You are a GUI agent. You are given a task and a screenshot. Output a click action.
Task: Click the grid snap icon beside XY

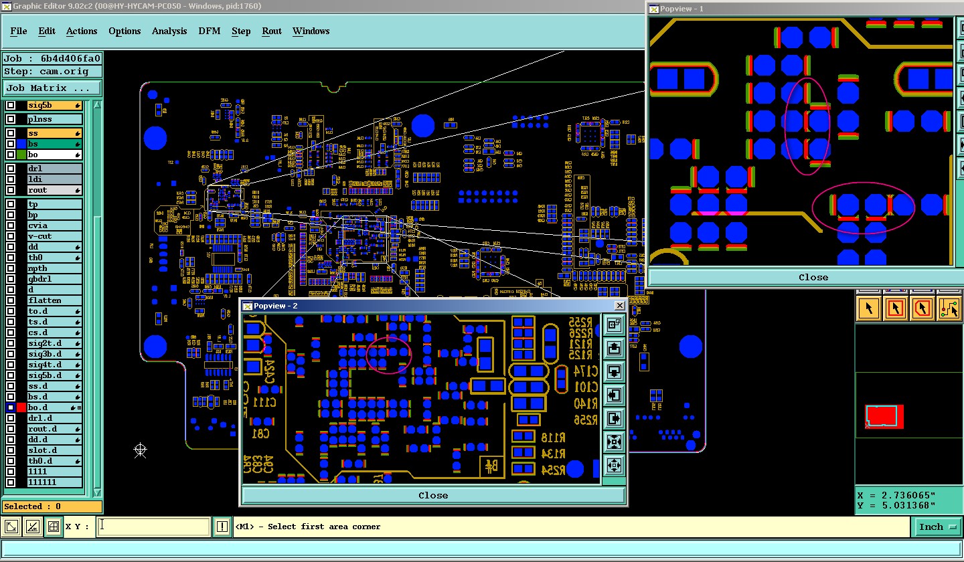[x=54, y=527]
